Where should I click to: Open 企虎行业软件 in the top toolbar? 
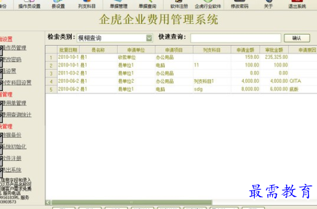pyautogui.click(x=208, y=4)
